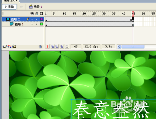Click the 时间轴 timeline button
This screenshot has height=119, width=156.
click(9, 7)
